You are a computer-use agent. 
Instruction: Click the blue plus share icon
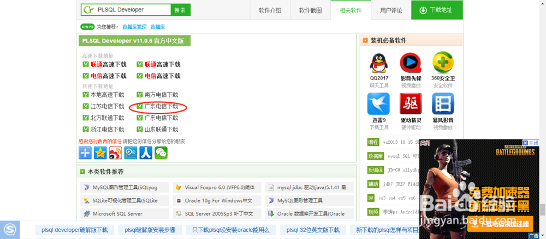pyautogui.click(x=85, y=153)
